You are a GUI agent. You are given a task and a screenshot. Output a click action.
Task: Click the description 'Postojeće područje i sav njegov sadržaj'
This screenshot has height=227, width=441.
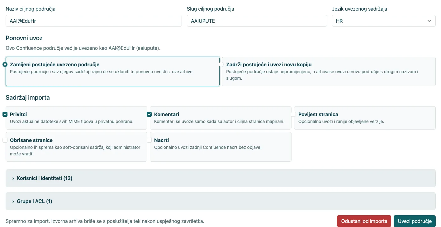point(102,72)
